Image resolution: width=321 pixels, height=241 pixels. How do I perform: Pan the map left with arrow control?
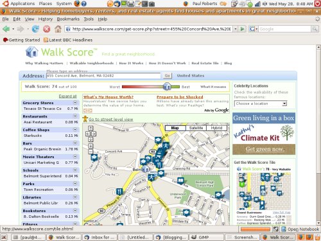point(88,134)
